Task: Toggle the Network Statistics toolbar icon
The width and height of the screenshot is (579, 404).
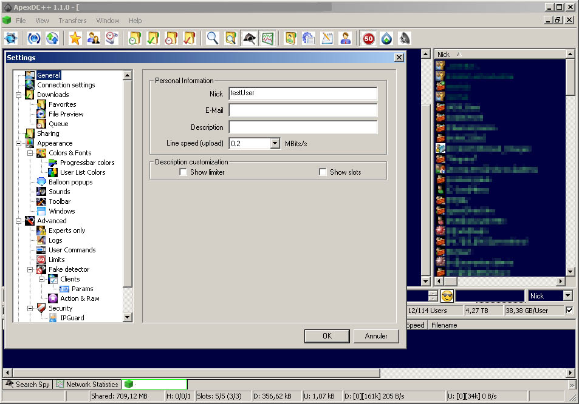Action: [x=267, y=38]
